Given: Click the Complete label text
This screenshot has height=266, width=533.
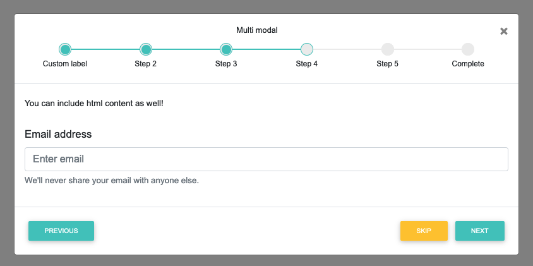Looking at the screenshot, I should (x=468, y=64).
